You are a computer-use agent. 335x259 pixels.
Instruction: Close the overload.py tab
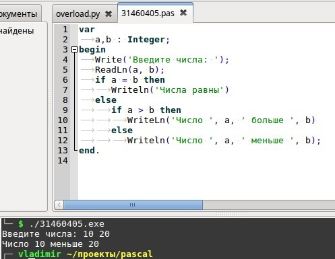pyautogui.click(x=109, y=14)
